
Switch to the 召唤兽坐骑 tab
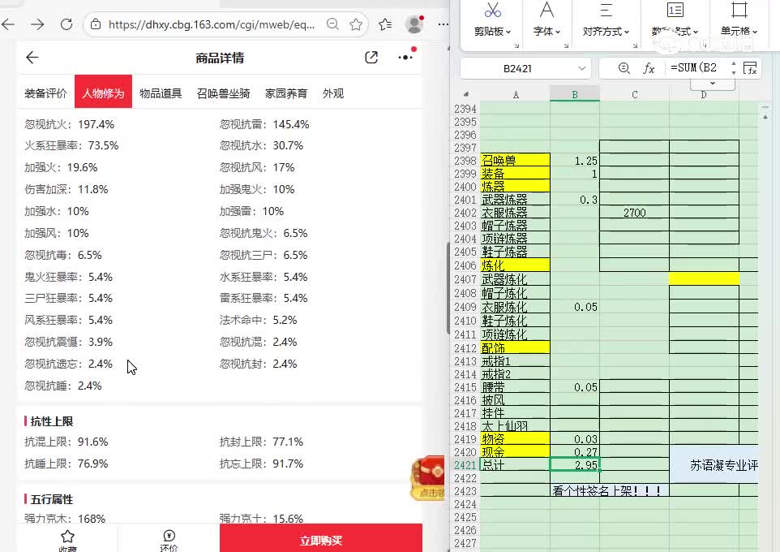pyautogui.click(x=223, y=93)
